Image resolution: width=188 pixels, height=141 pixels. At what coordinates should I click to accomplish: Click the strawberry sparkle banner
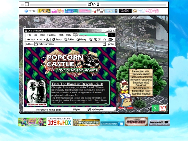point(98,11)
